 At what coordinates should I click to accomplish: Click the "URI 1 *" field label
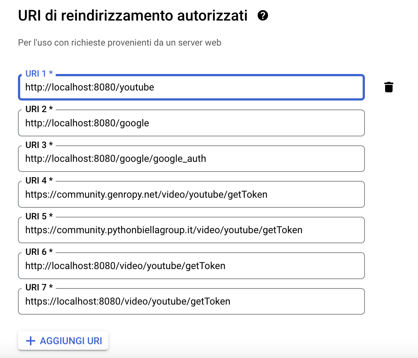[39, 74]
